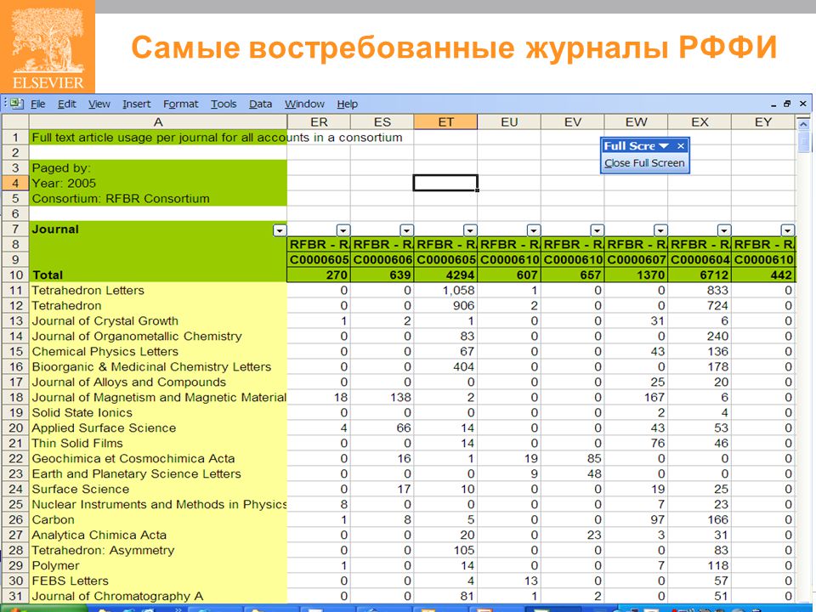The height and width of the screenshot is (612, 816).
Task: Open the filter dropdown in column ES
Action: point(407,230)
